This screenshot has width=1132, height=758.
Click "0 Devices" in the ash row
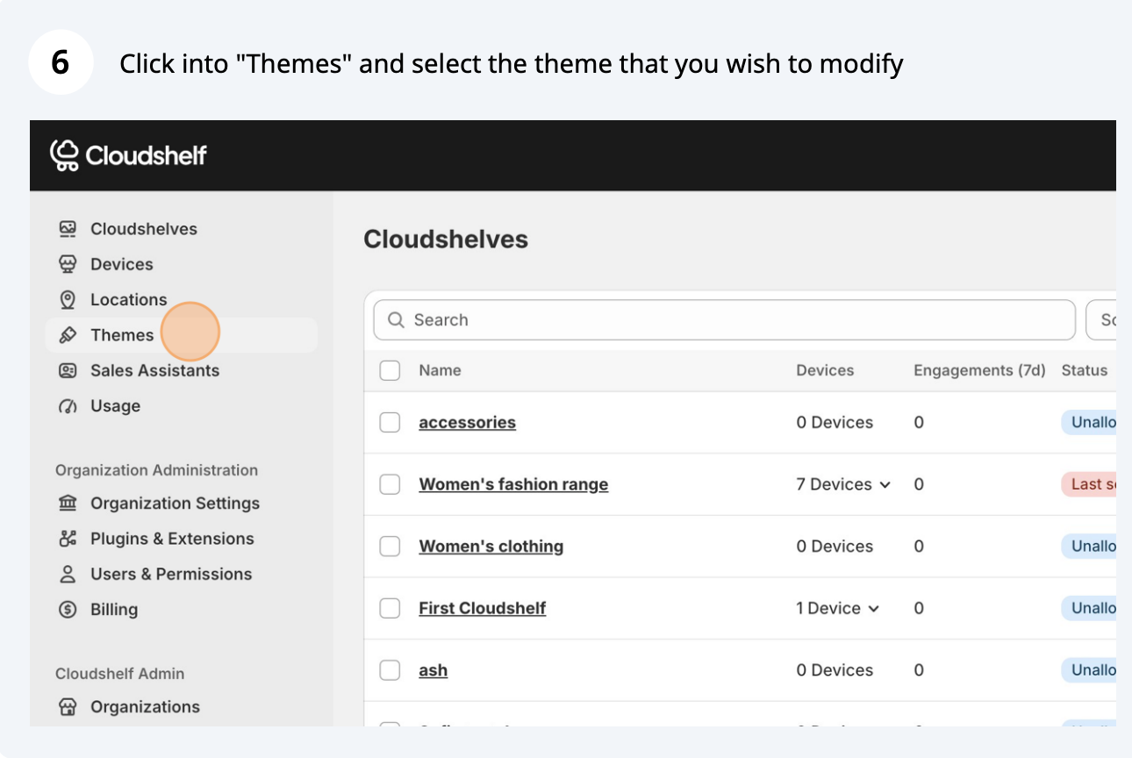[835, 670]
